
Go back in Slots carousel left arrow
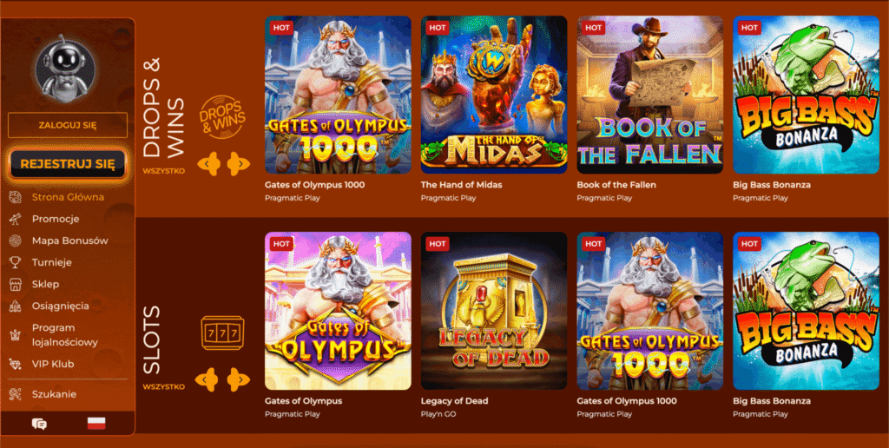pos(207,379)
